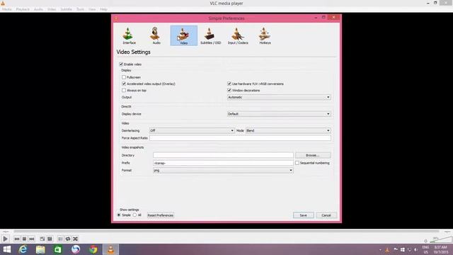The image size is (453, 255).
Task: Click the taskbar clock and date
Action: coord(440,250)
